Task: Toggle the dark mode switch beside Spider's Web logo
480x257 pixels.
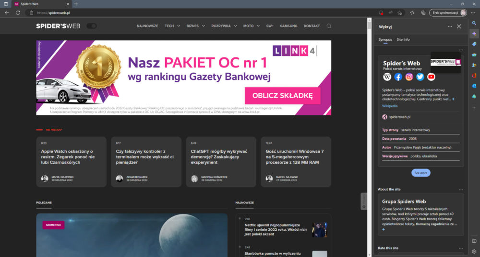Action: (x=92, y=26)
